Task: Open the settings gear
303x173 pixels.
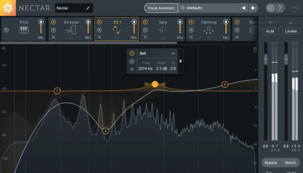Action: 270,8
